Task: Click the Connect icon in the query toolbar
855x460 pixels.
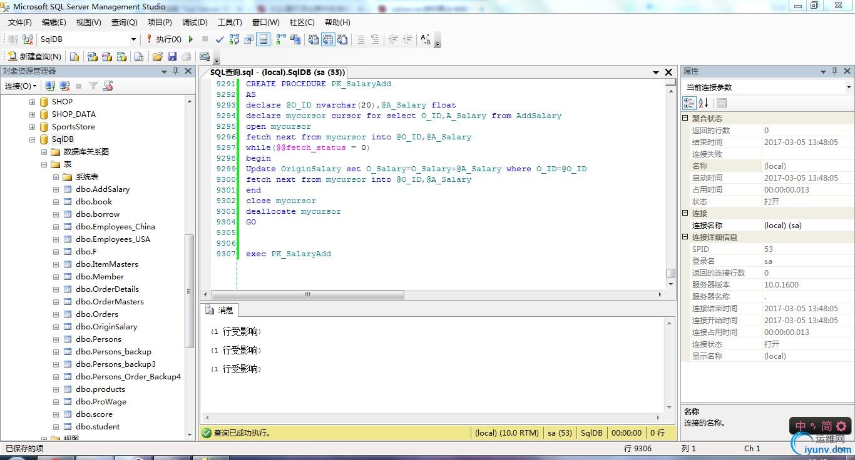Action: tap(13, 39)
